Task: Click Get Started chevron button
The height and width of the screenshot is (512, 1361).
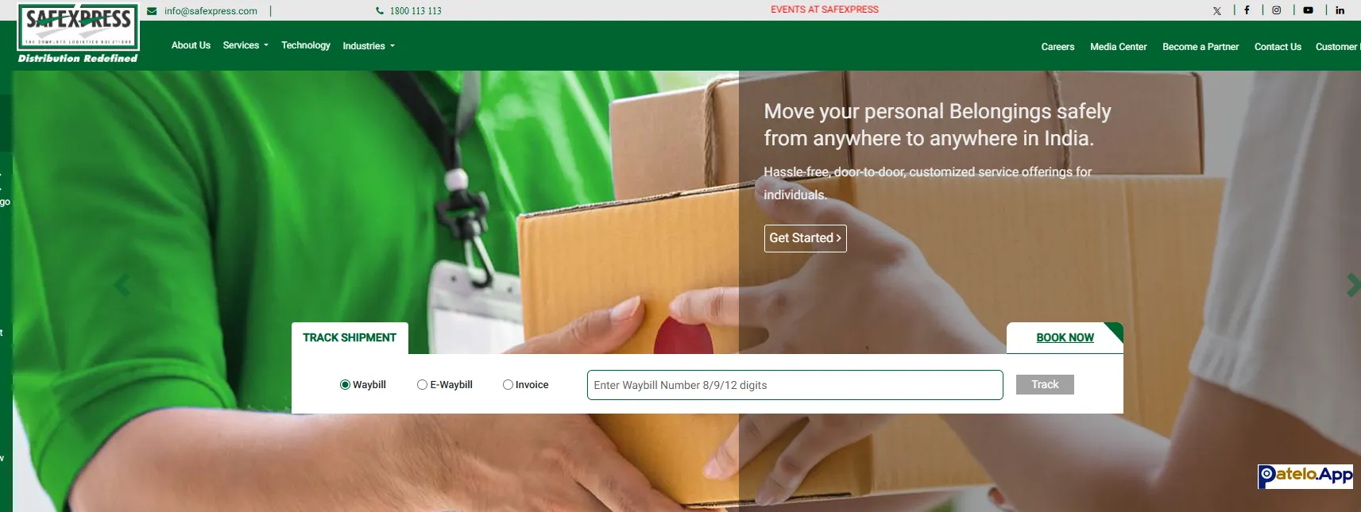Action: pyautogui.click(x=805, y=238)
